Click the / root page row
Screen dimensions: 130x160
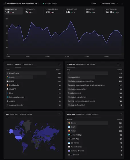(x=94, y=73)
